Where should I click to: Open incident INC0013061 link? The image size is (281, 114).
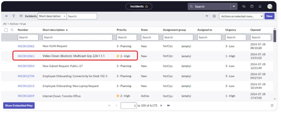(26, 56)
